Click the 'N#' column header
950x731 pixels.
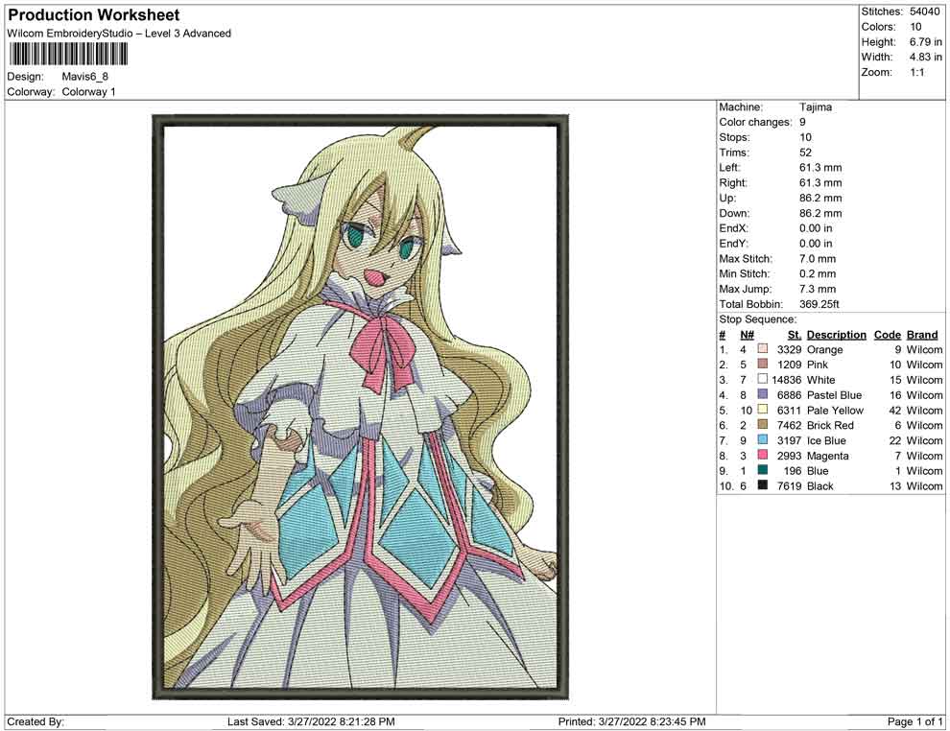(747, 335)
